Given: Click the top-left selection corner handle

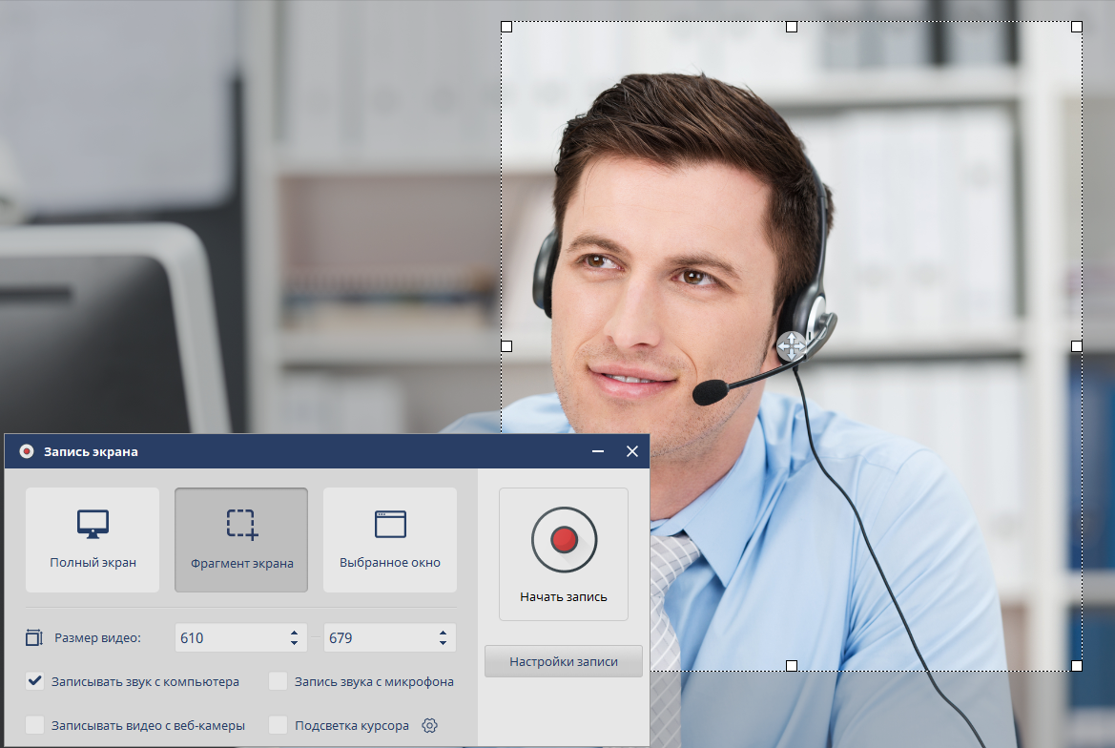Looking at the screenshot, I should coord(506,27).
